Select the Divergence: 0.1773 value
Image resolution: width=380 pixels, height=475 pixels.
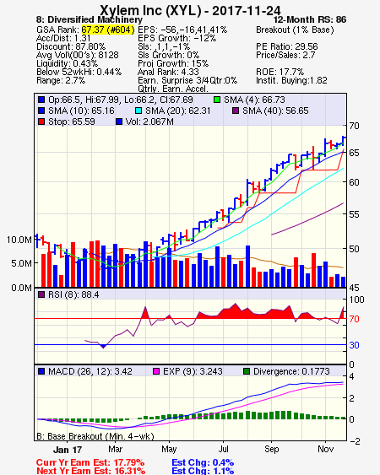(x=291, y=371)
